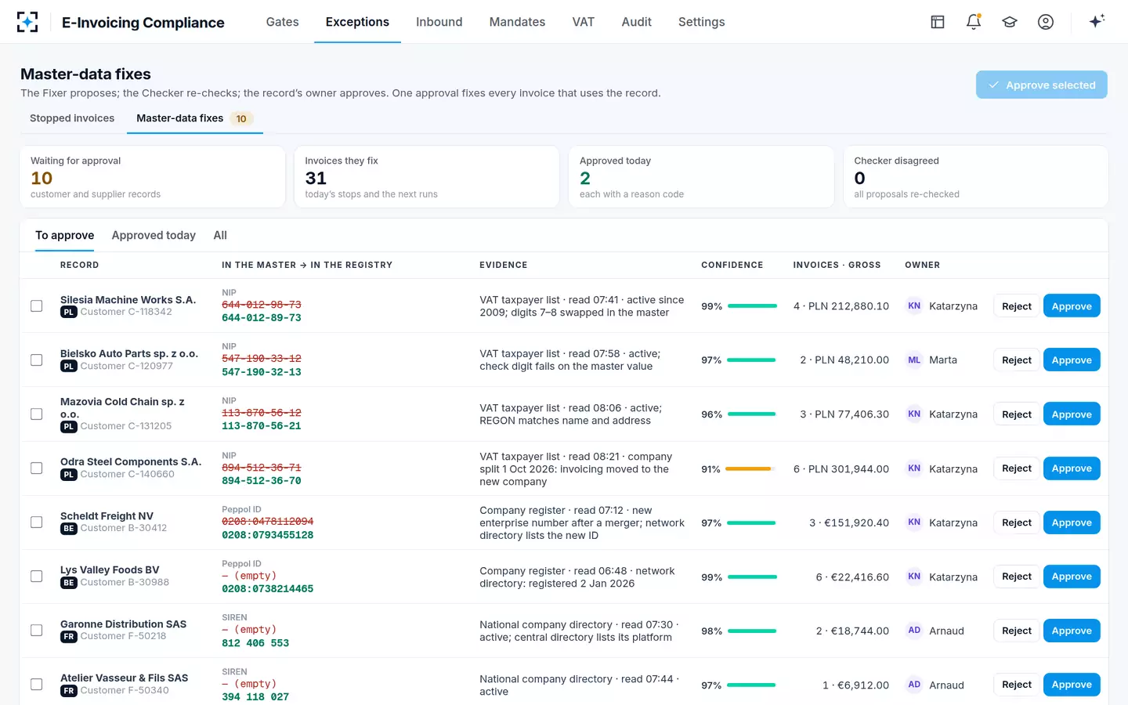
Task: Switch to the Stopped invoices tab
Action: coord(72,118)
